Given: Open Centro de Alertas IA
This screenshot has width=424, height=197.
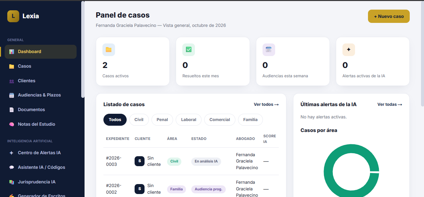Looking at the screenshot, I should click(40, 153).
